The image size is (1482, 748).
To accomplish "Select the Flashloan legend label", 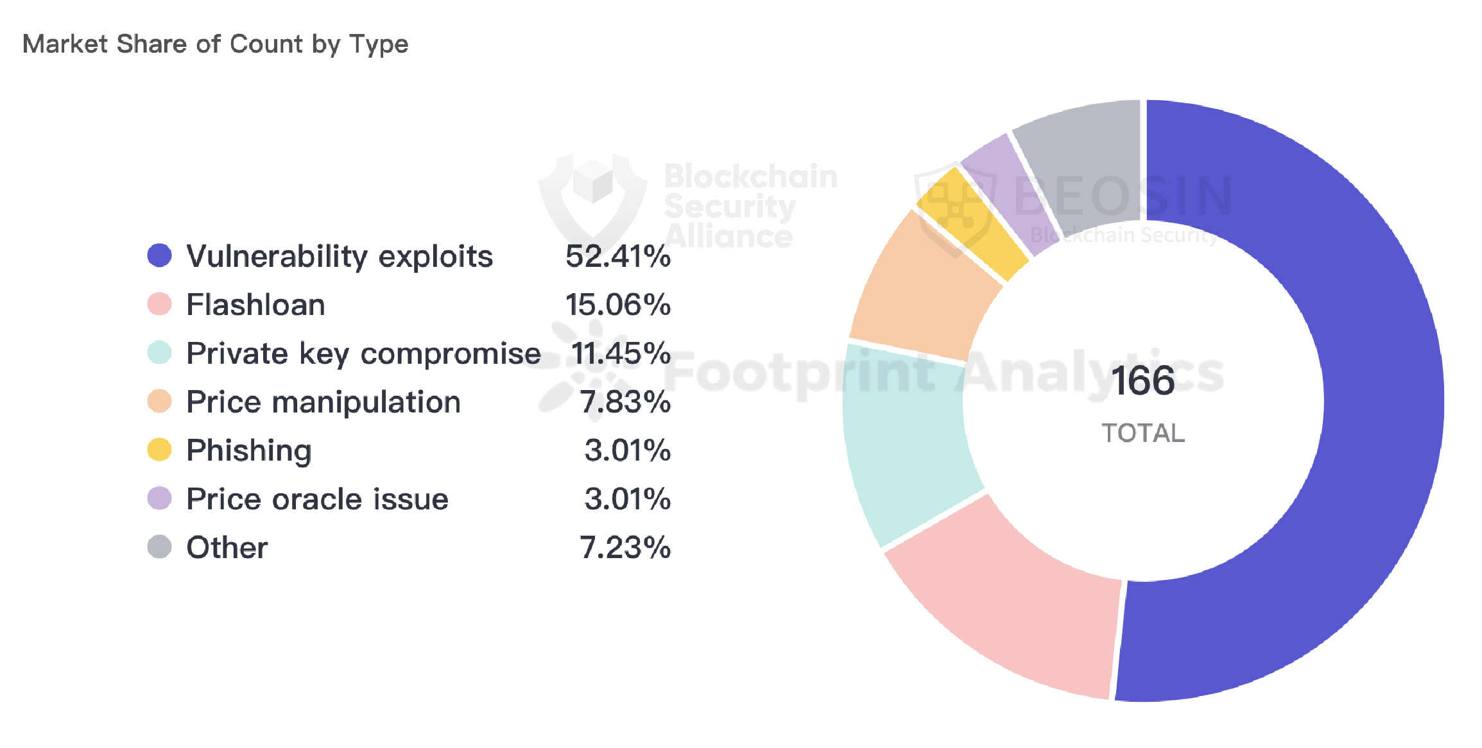I will [x=255, y=305].
